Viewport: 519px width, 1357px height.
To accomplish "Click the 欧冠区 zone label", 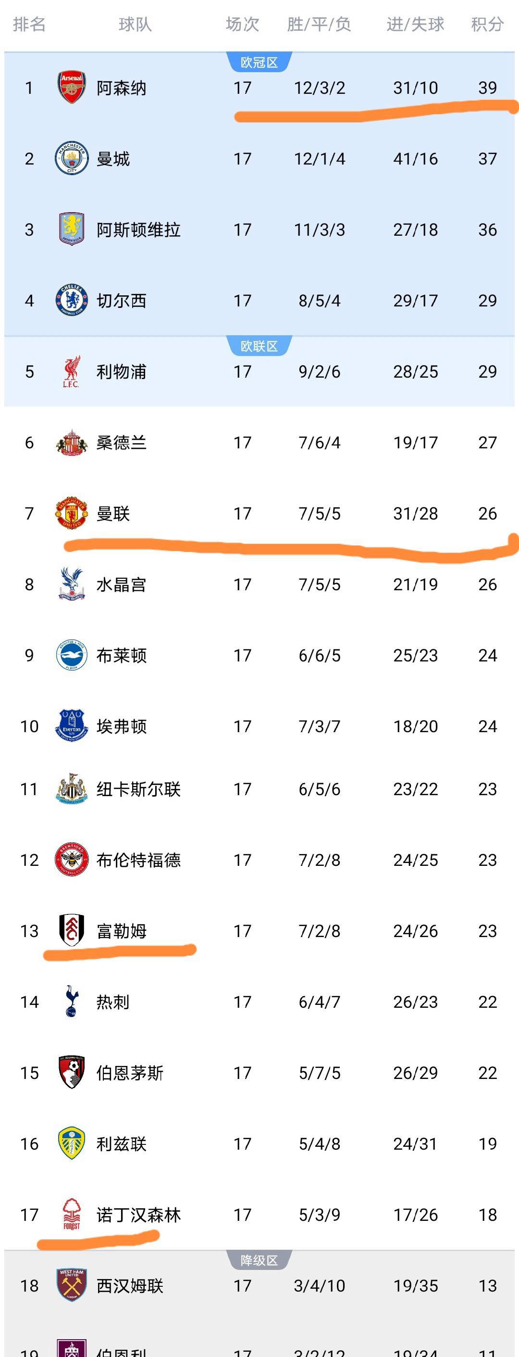I will (259, 62).
